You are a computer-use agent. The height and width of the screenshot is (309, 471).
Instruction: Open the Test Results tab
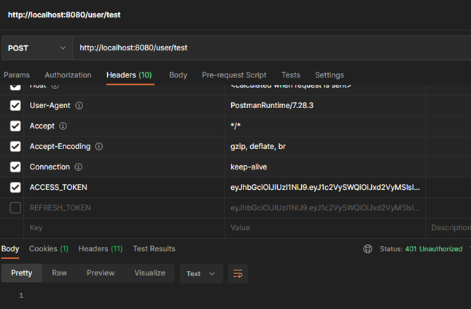[154, 249]
